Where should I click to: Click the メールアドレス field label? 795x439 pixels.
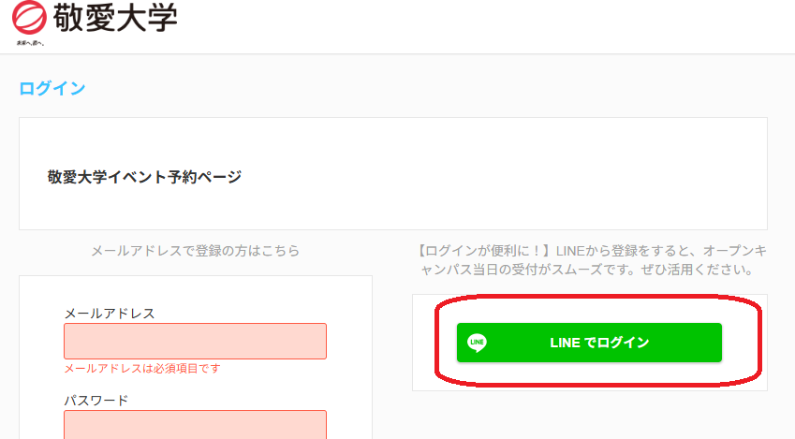110,314
